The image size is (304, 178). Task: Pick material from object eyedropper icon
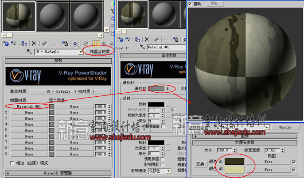coord(29,52)
